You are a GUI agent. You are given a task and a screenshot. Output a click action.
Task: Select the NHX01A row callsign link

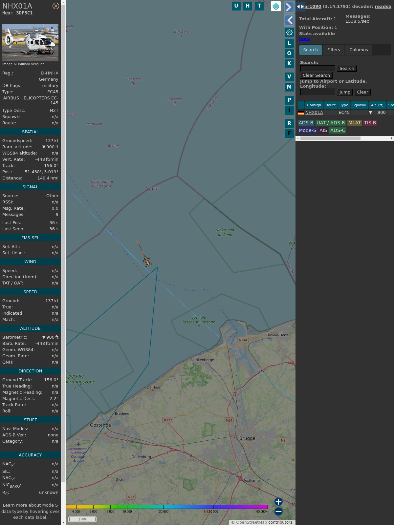click(x=314, y=113)
